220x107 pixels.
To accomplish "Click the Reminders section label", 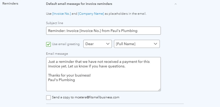I will click(10, 4).
